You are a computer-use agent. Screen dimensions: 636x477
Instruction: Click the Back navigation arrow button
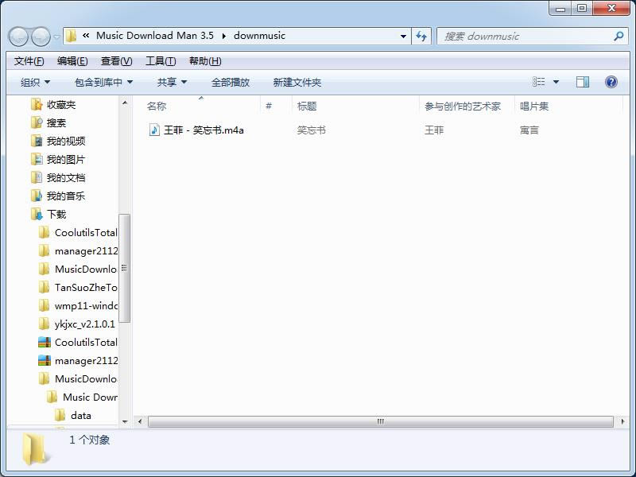18,37
